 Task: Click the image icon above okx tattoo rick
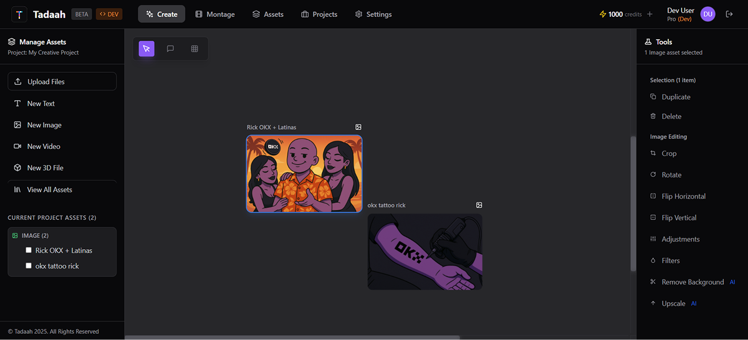click(479, 205)
